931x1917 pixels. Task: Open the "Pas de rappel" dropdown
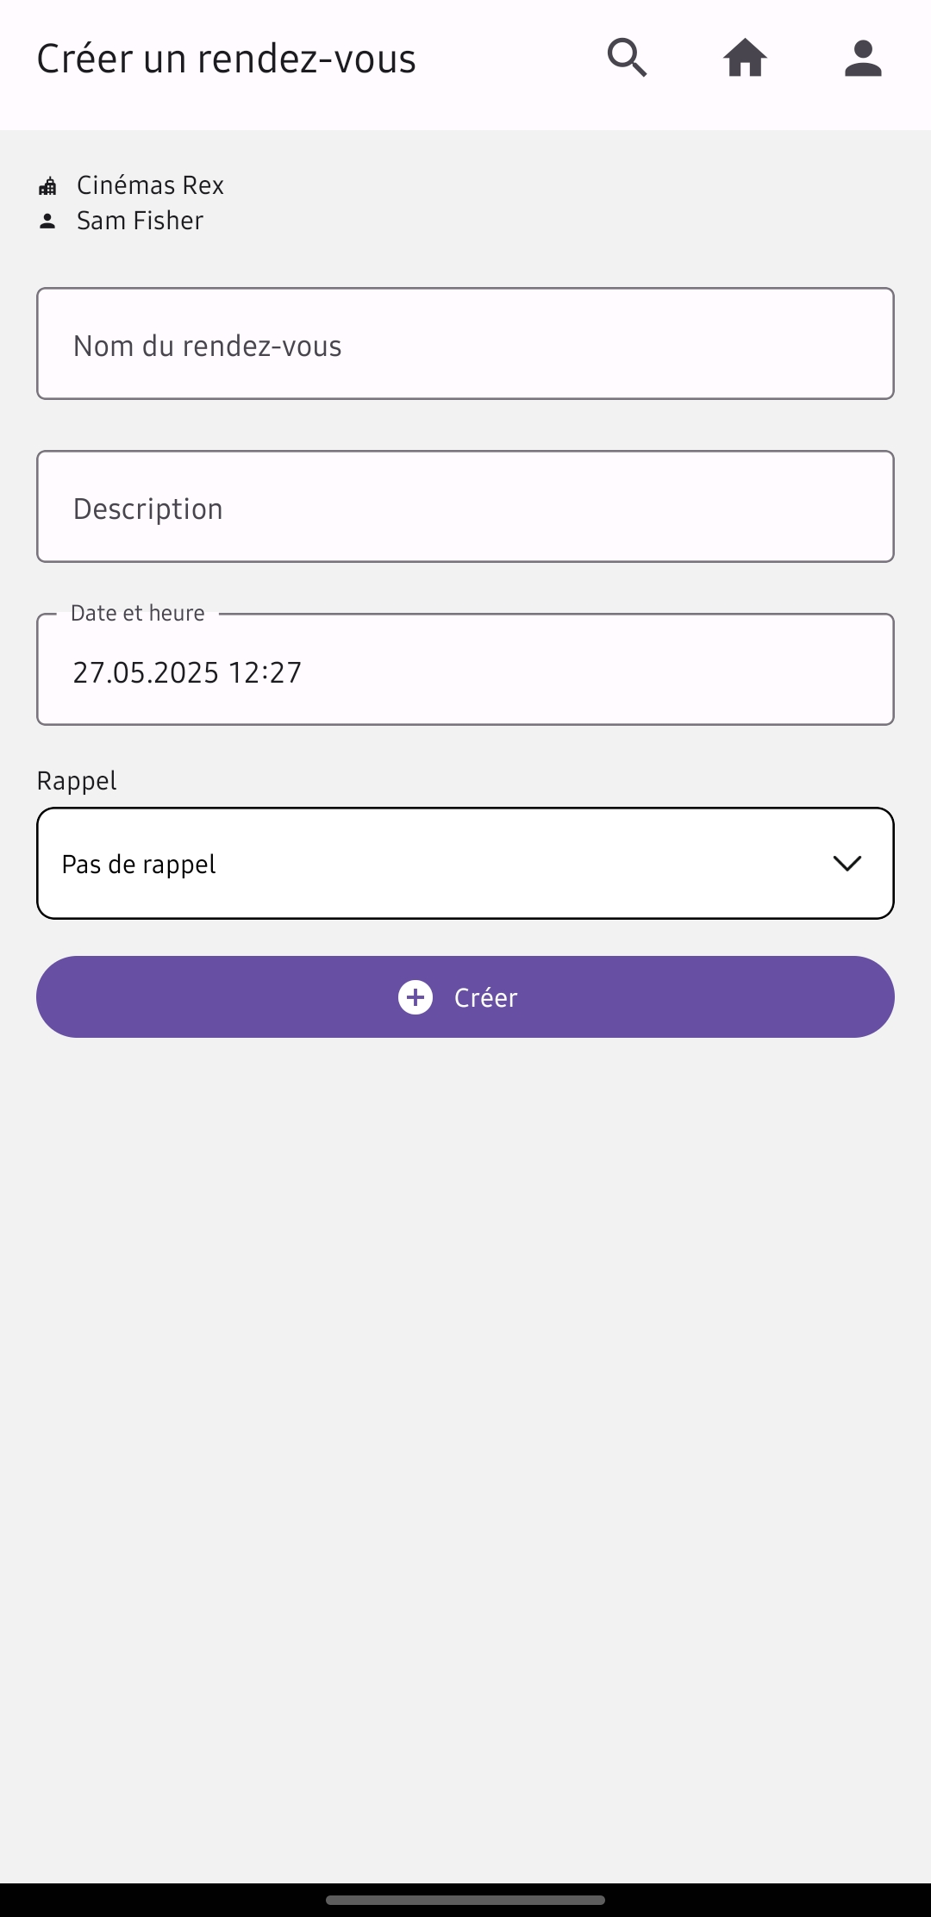[431, 864]
